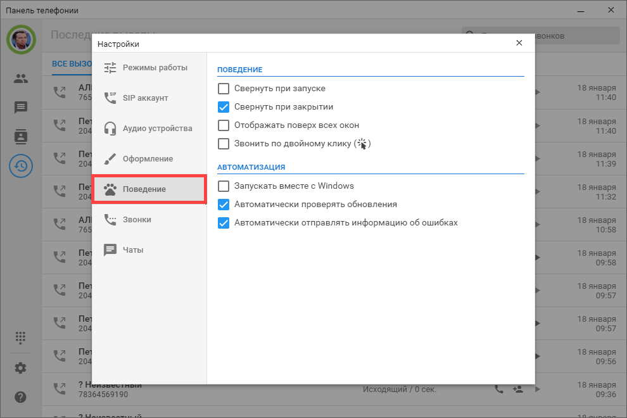Viewport: 627px width, 418px height.
Task: Open the contacts people icon in sidebar
Action: tap(21, 79)
